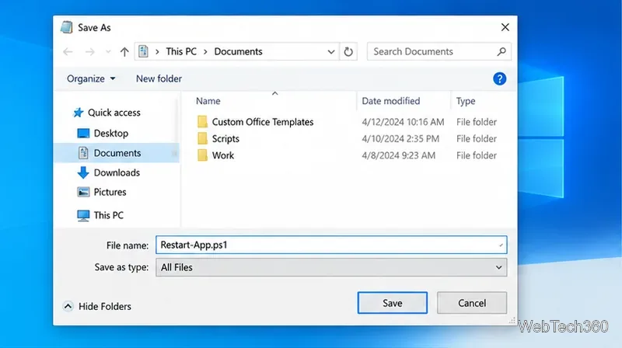Sort by the Type column

(466, 101)
